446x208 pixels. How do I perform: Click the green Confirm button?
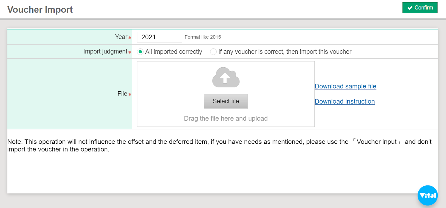420,8
